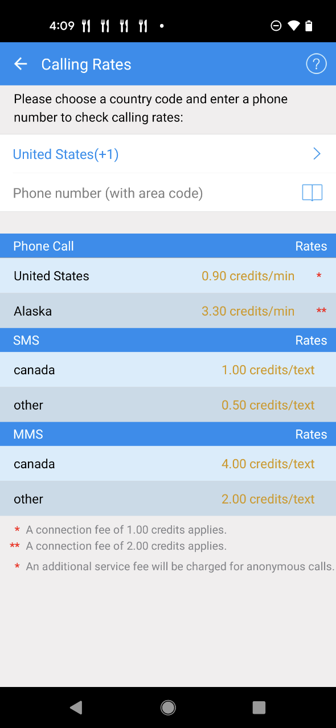The image size is (336, 728).
Task: Open the country picker row
Action: (x=168, y=153)
